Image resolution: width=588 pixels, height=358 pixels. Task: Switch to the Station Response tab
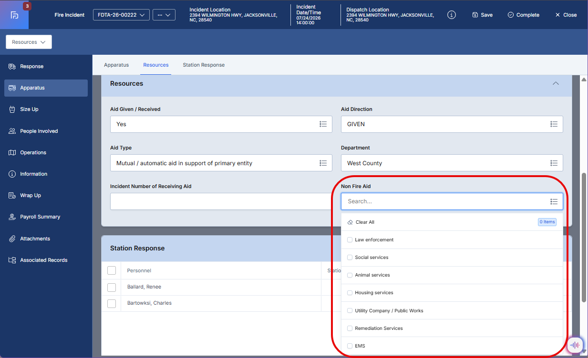[x=204, y=65]
